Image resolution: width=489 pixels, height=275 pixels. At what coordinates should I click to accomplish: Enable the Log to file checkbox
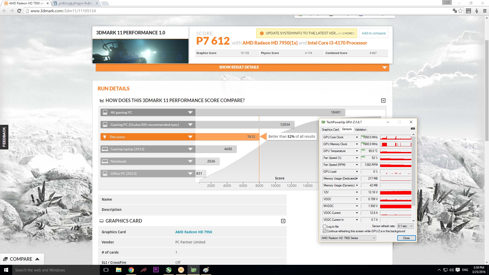tap(324, 226)
